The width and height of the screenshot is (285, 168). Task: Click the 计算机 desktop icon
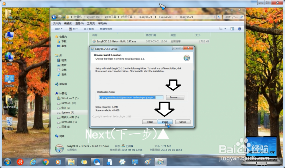pos(9,38)
